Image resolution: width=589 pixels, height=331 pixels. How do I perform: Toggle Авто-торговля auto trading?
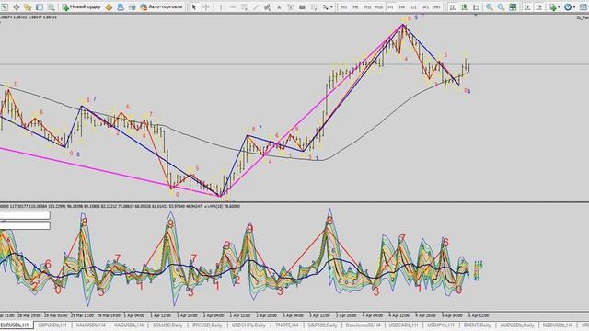tap(161, 7)
